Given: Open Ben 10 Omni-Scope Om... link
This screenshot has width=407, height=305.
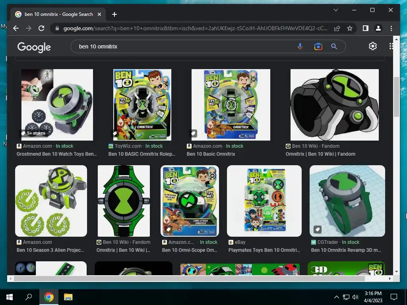Looking at the screenshot, I should [190, 250].
